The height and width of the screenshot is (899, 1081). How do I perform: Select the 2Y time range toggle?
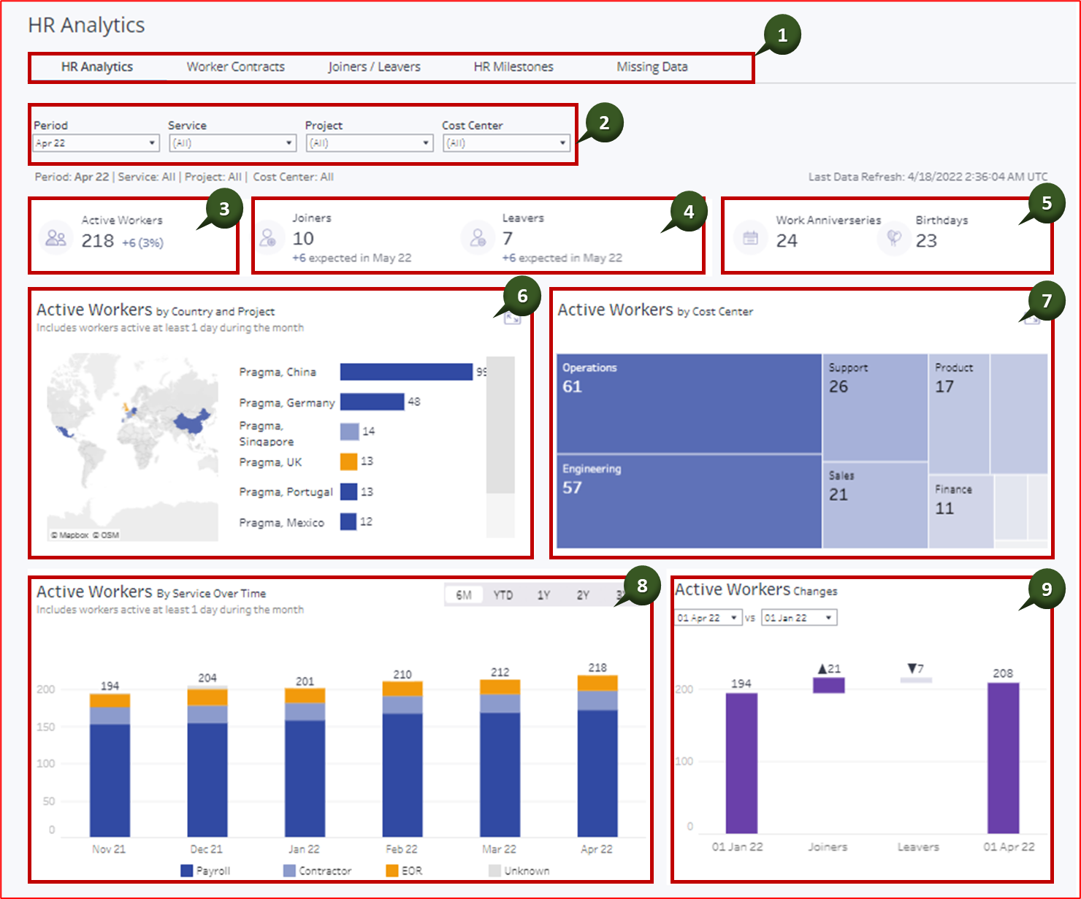point(583,595)
